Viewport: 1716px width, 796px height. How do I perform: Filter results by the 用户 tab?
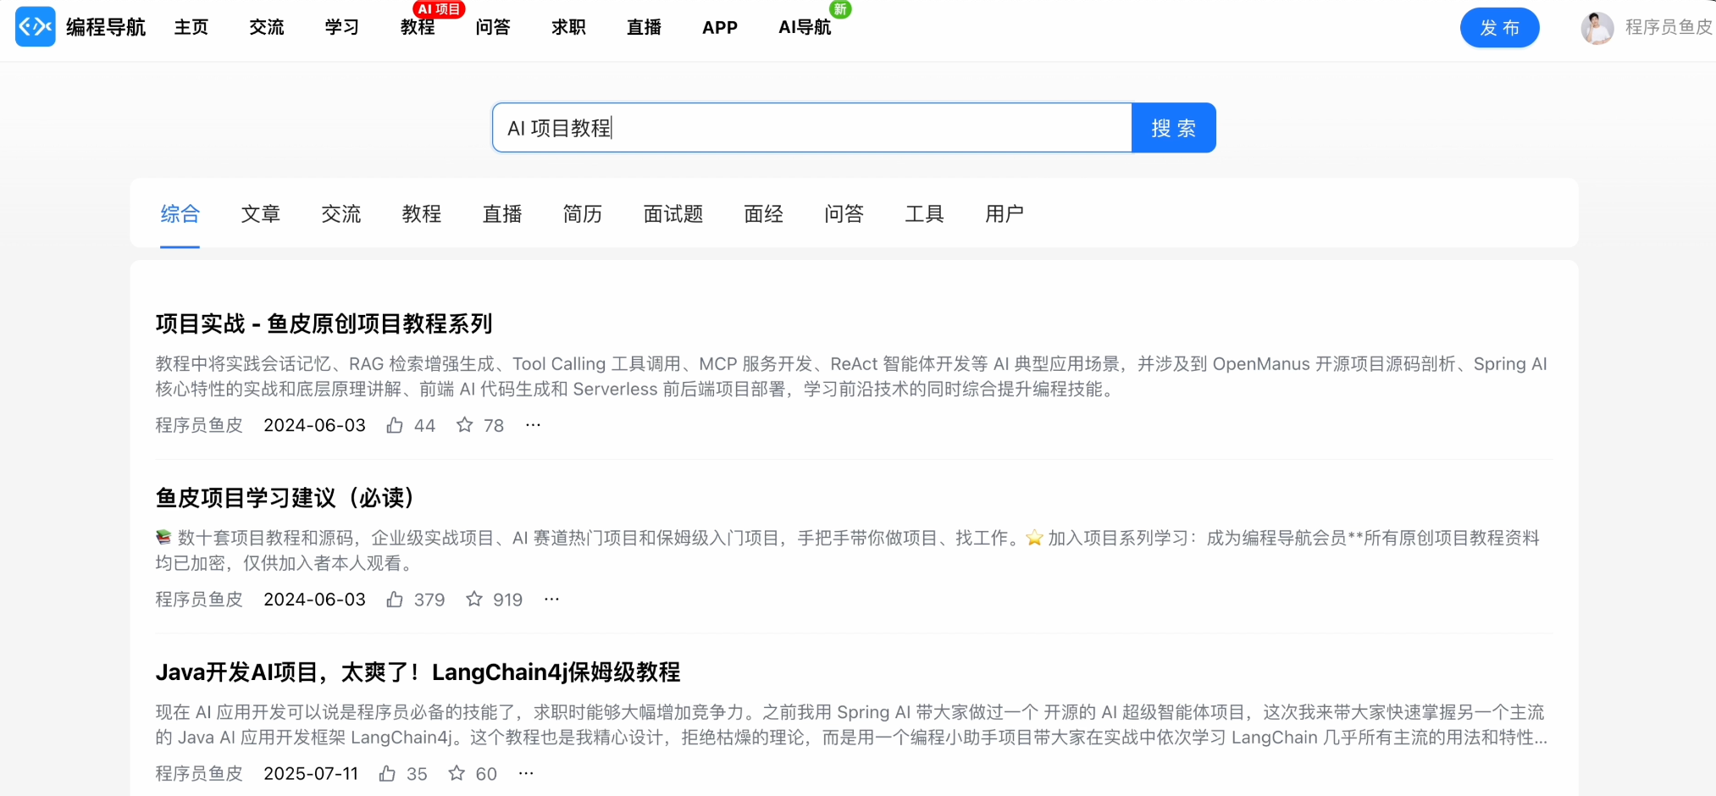[x=1004, y=214]
